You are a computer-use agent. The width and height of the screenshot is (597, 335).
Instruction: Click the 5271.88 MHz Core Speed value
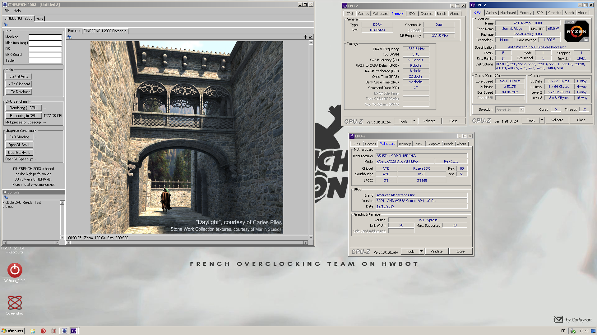510,81
